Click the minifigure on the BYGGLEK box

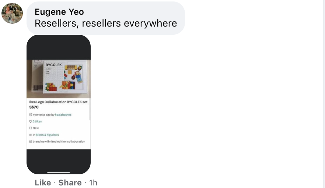coord(78,77)
